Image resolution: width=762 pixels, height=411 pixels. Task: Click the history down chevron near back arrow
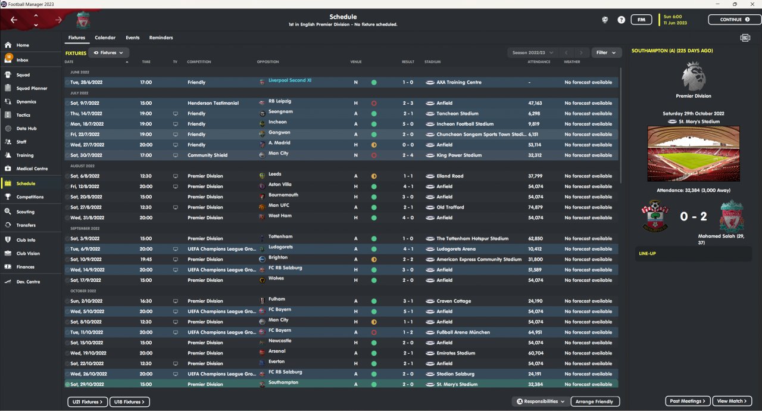(36, 25)
